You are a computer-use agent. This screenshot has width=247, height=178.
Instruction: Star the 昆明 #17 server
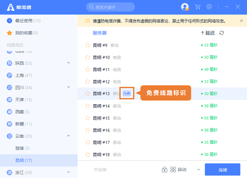click(87, 142)
